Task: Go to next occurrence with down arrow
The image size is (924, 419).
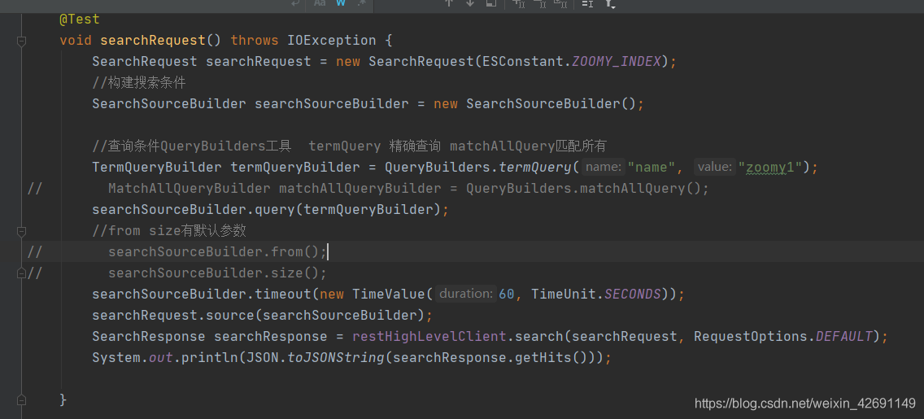Action: coord(469,3)
